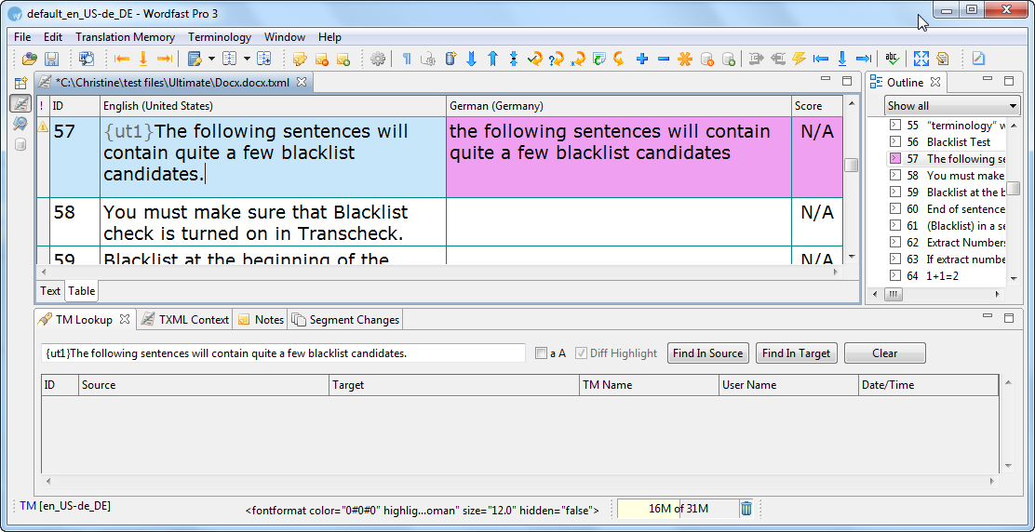The height and width of the screenshot is (532, 1035).
Task: Click the TM Lookup search text field
Action: (283, 353)
